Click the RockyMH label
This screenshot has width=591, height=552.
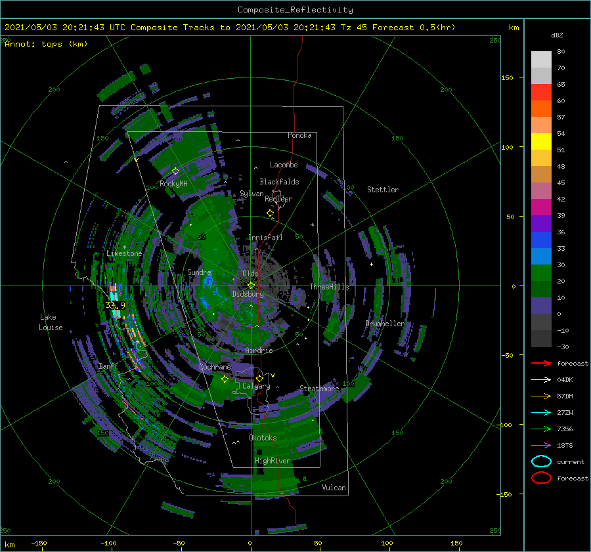(174, 184)
